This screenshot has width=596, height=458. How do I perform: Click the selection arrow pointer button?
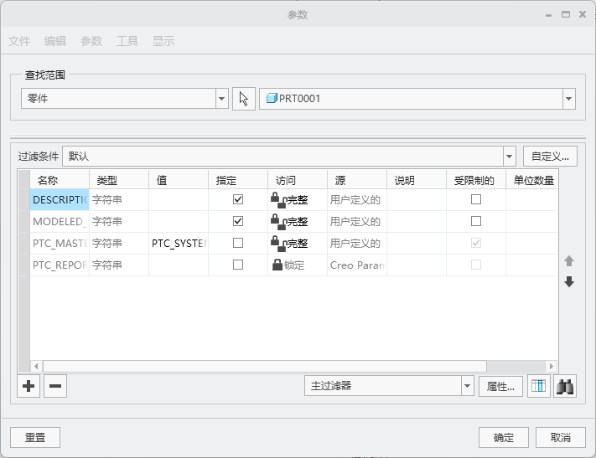[244, 99]
